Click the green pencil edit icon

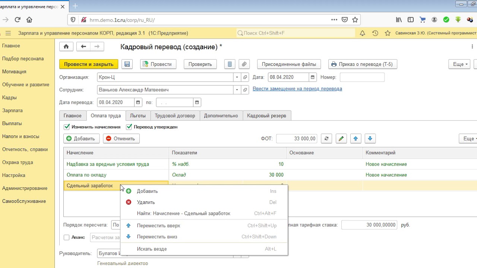[x=341, y=138]
